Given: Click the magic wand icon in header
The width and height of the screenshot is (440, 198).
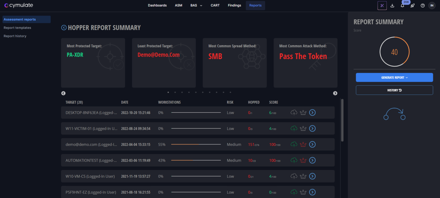Looking at the screenshot, I should click(x=382, y=6).
